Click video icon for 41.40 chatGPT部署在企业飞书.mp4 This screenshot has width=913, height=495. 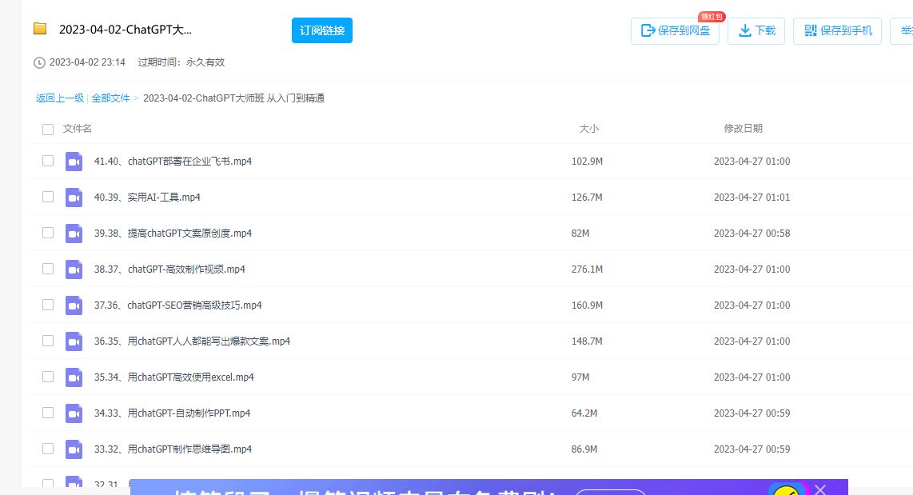pos(74,162)
